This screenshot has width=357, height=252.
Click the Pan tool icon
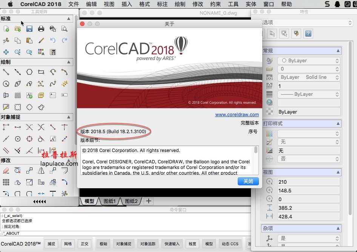(6, 51)
